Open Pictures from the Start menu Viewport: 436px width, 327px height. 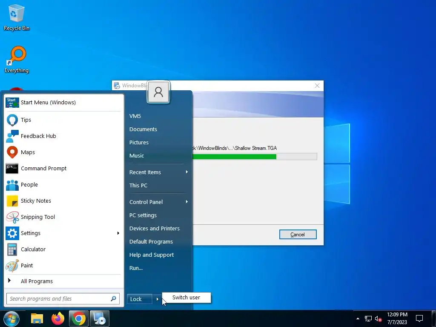coord(139,142)
